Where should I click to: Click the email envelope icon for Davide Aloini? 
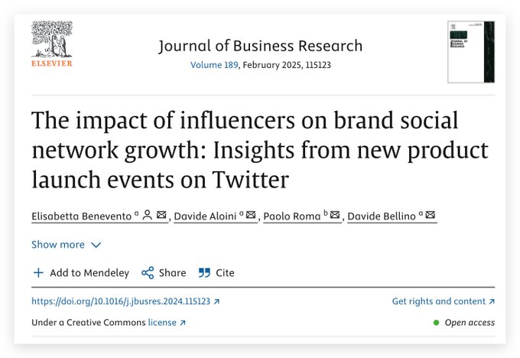[250, 216]
